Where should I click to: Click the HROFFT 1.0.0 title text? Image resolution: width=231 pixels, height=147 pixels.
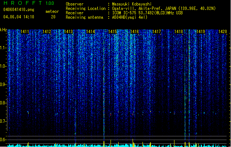point(29,3)
